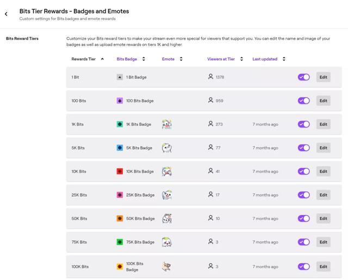348x280 pixels.
Task: Click the 25K Bits pink badge icon
Action: click(x=120, y=194)
